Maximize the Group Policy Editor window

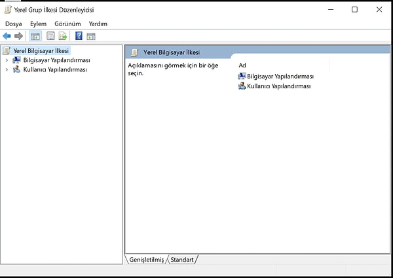pyautogui.click(x=354, y=10)
